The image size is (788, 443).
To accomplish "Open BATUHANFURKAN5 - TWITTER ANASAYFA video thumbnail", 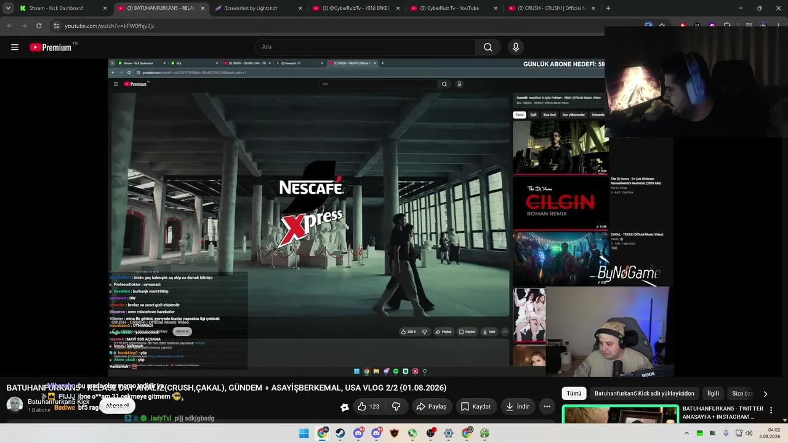I will [x=621, y=415].
